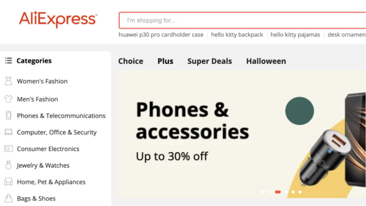Screen dimensions: 366x206
Task: Click the Categories list icon
Action: (x=8, y=61)
